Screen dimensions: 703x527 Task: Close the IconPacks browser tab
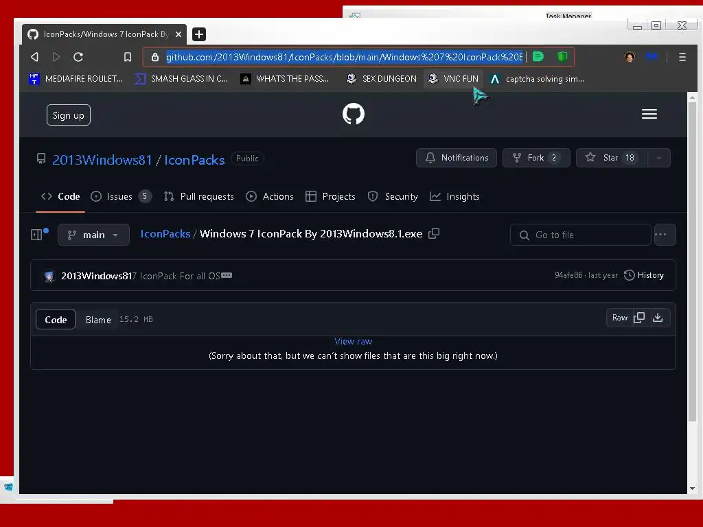point(178,34)
